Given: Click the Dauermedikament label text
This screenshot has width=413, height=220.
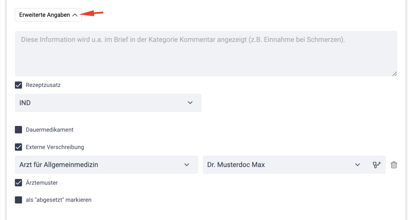Looking at the screenshot, I should coord(50,130).
